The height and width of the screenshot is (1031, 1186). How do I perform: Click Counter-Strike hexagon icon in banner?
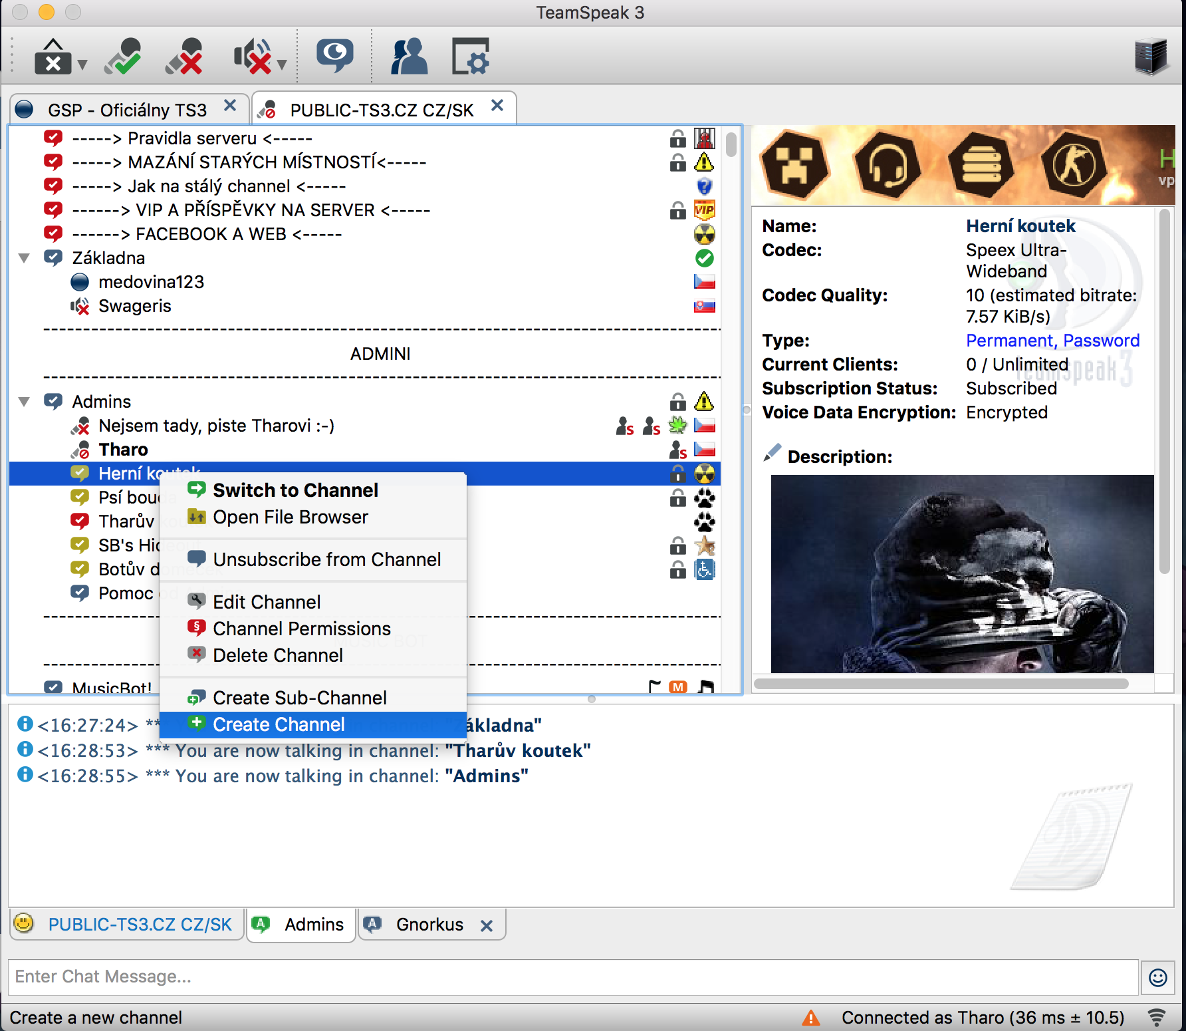click(1074, 165)
